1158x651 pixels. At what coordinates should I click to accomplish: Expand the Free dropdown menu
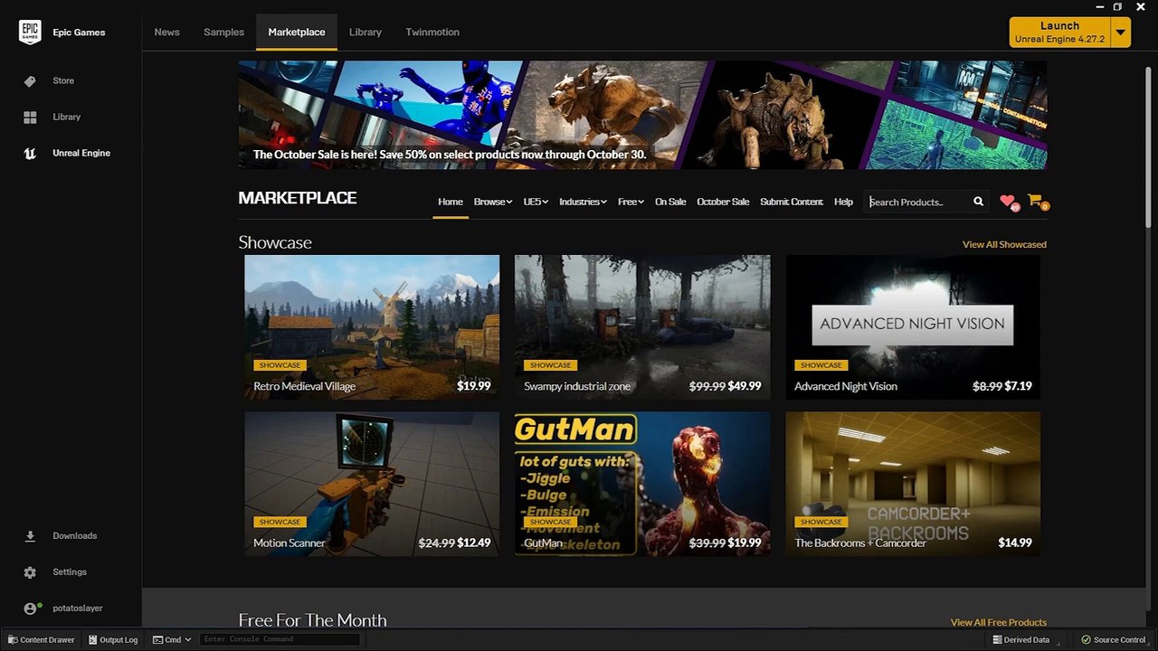[631, 202]
